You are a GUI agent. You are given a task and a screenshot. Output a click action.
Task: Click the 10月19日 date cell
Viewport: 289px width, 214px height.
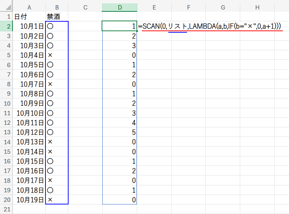pos(29,200)
